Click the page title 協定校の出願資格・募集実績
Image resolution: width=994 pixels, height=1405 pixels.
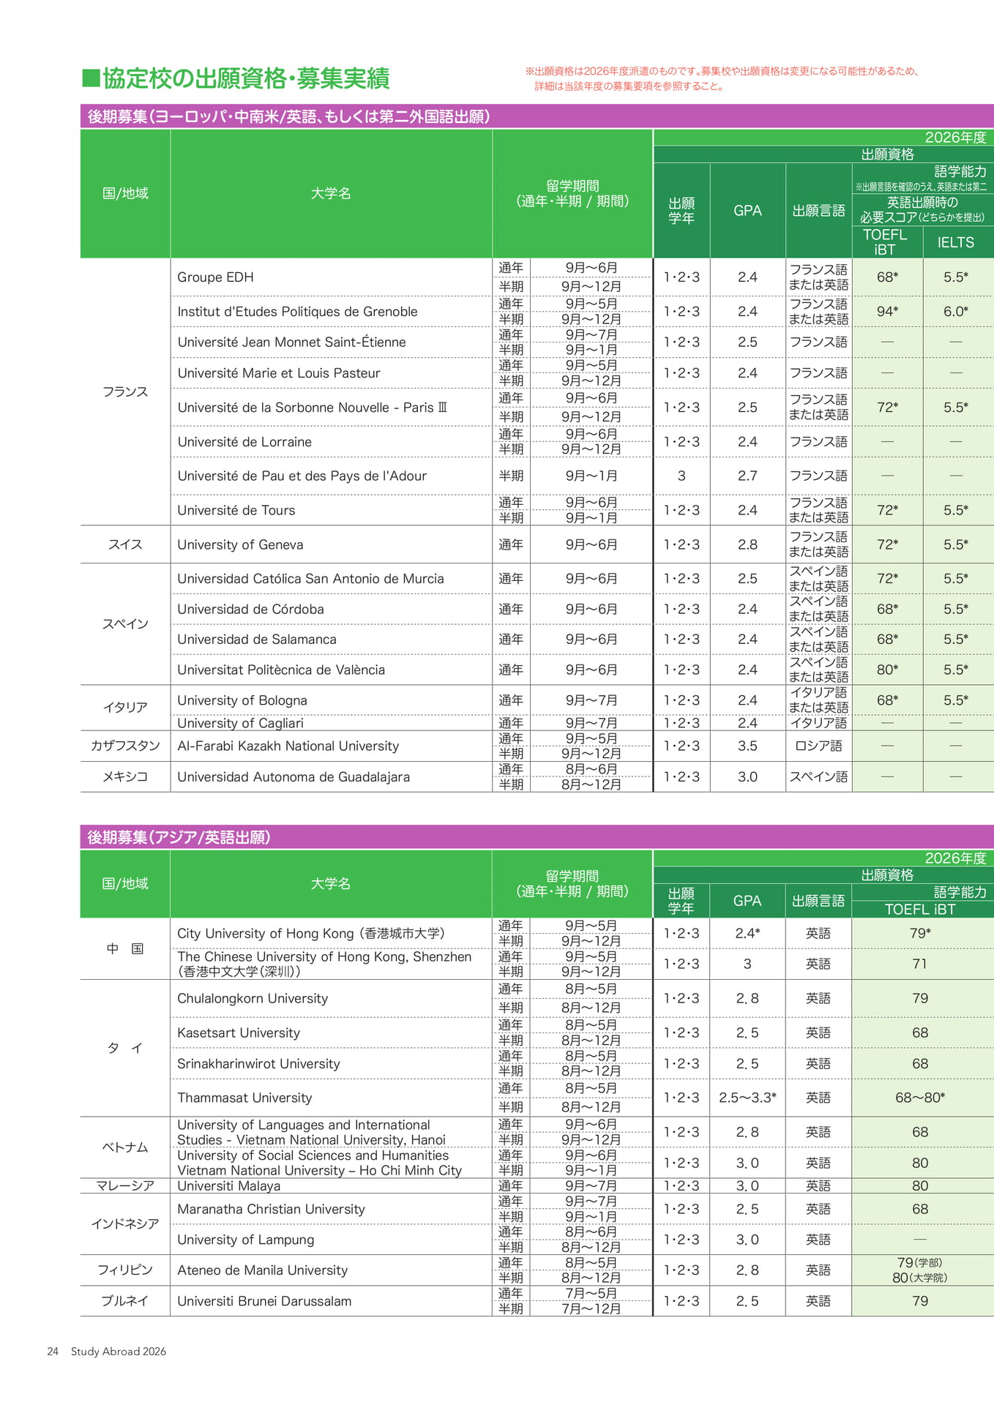click(x=236, y=78)
